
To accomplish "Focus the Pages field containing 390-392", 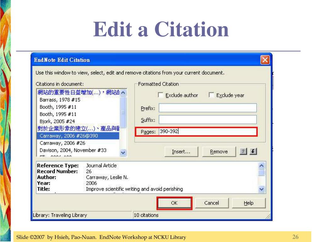I will pos(208,131).
